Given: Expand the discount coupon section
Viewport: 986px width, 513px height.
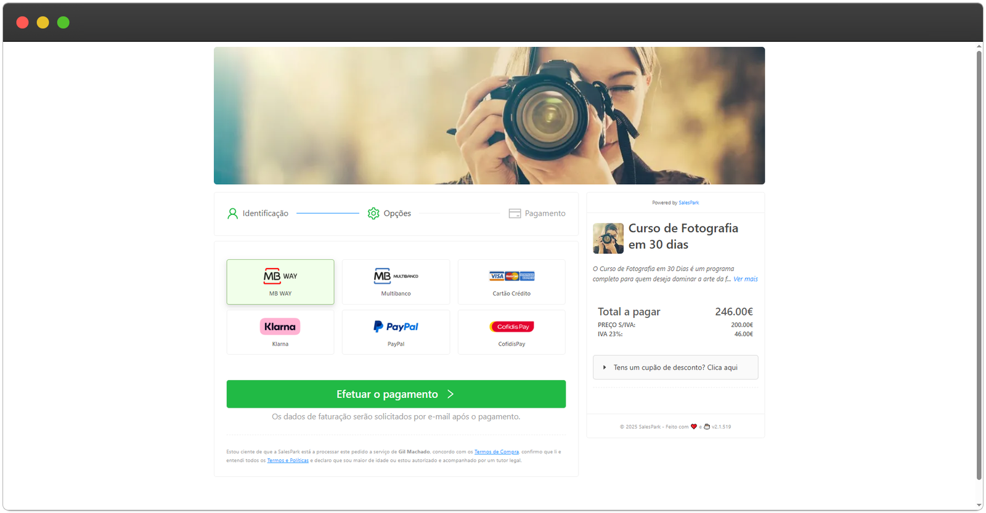Looking at the screenshot, I should (675, 368).
